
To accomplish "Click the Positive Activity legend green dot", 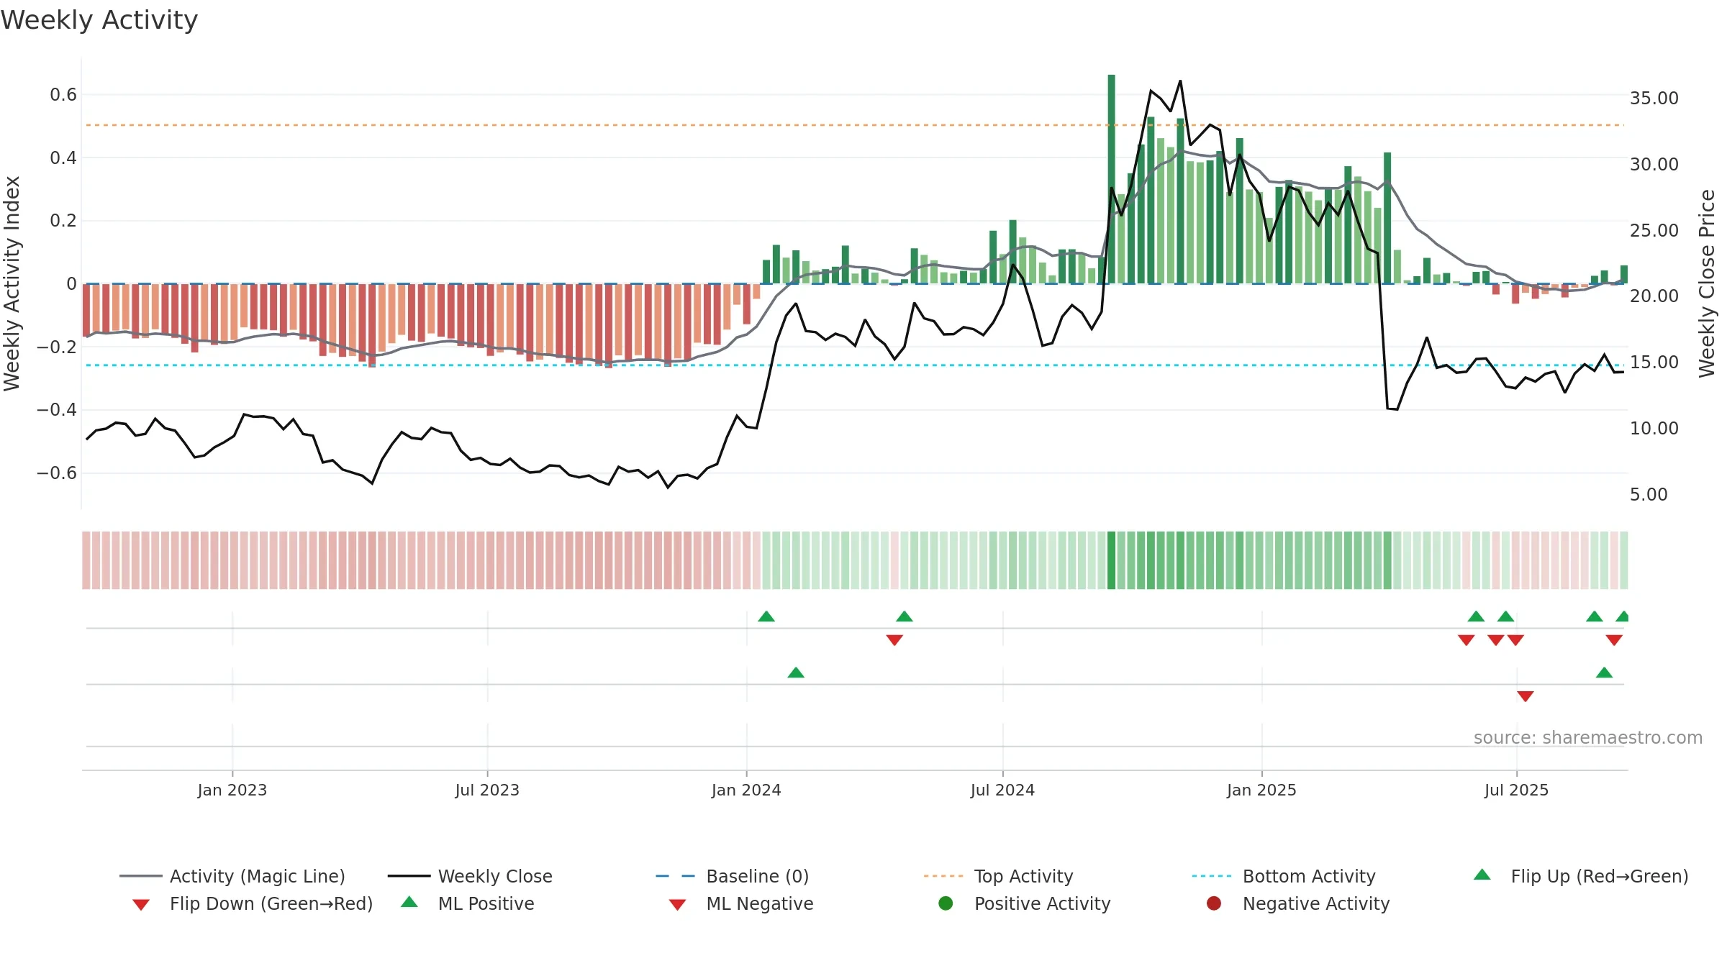I will (946, 903).
